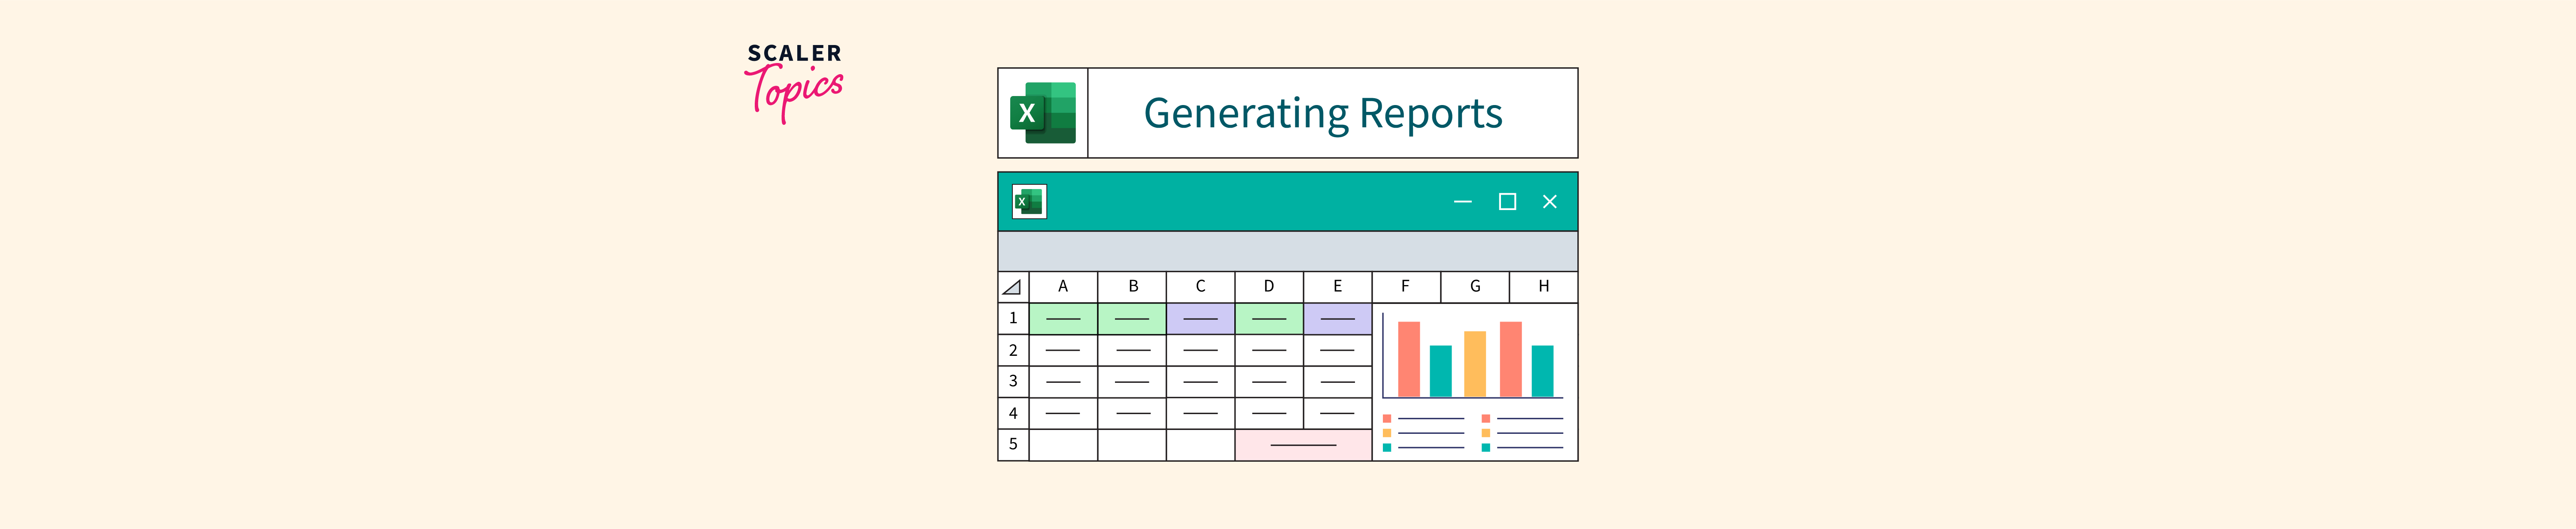
Task: Click the select-all triangle corner
Action: tap(1012, 288)
